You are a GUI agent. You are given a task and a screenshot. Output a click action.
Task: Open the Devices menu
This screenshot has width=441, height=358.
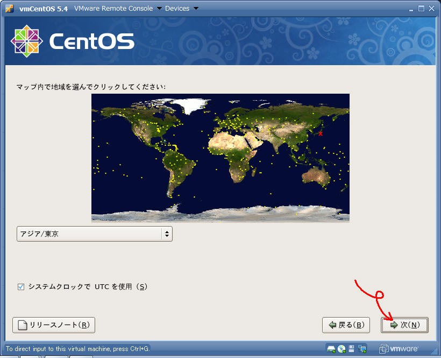coord(177,9)
